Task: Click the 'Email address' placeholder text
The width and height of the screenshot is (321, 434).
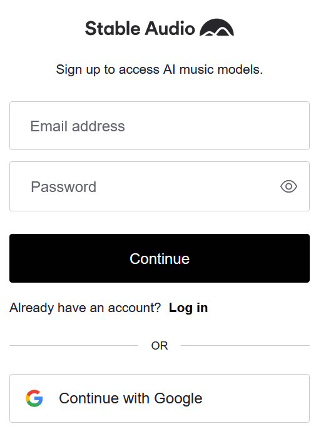Action: click(78, 126)
